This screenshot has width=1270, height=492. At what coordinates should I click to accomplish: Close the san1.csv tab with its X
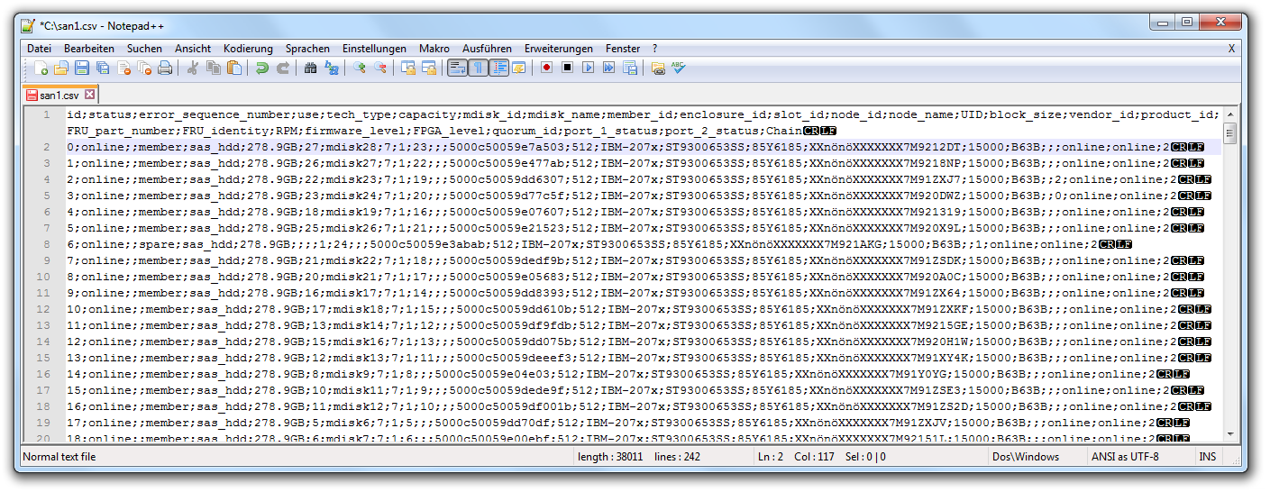pos(90,95)
